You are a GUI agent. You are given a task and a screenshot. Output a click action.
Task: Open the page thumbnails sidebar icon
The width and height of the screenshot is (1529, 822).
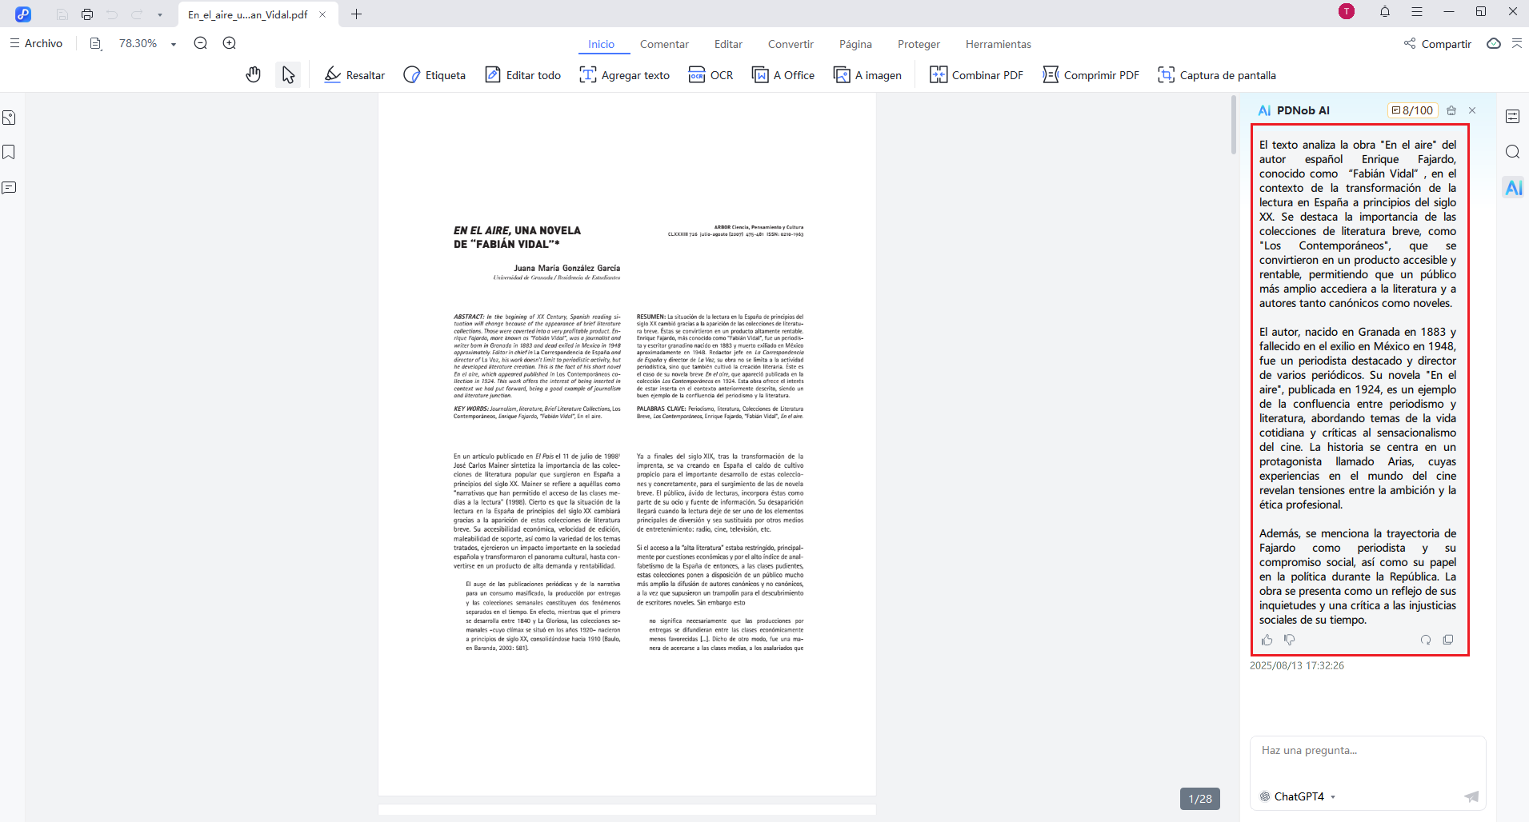[9, 118]
